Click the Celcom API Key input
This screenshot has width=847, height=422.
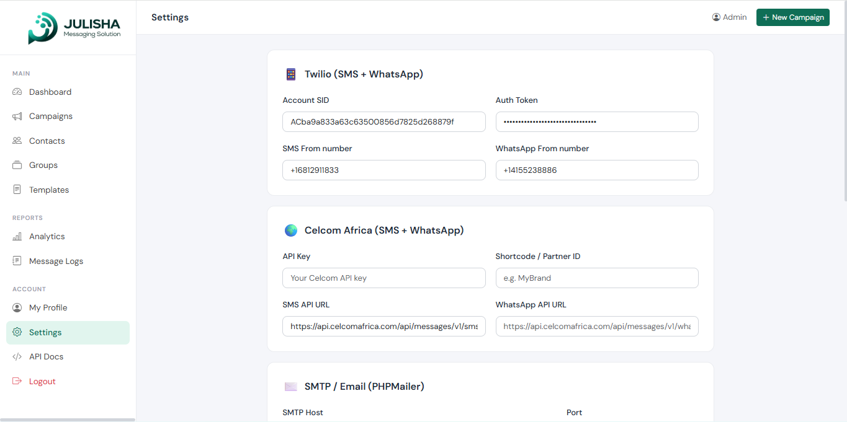tap(383, 278)
